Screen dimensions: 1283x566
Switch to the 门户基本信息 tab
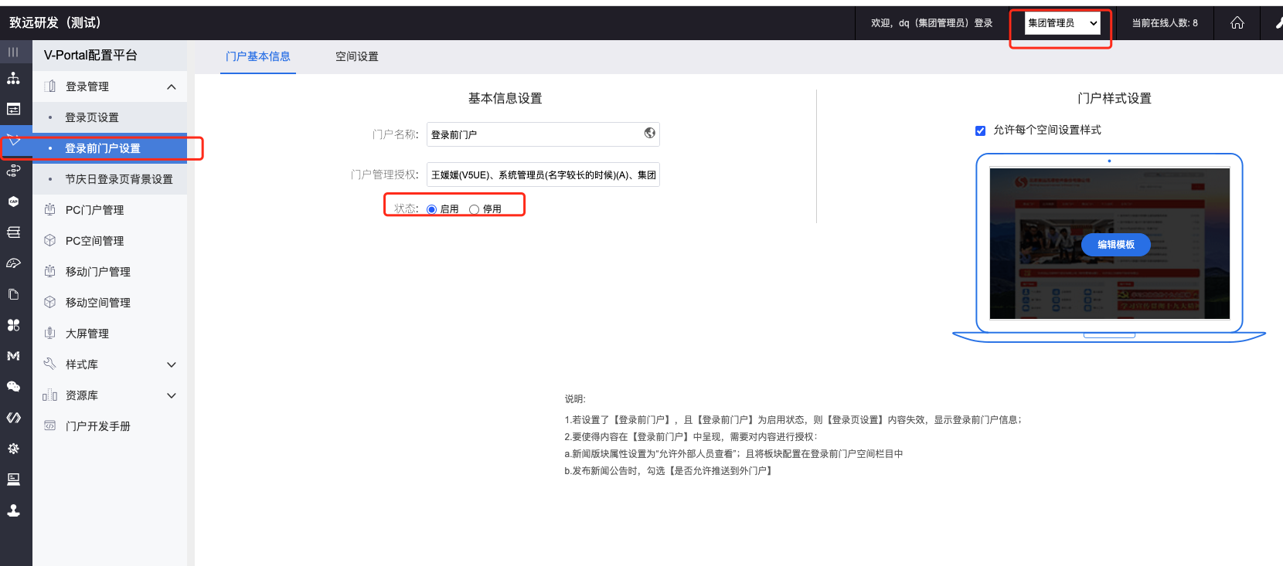coord(258,56)
